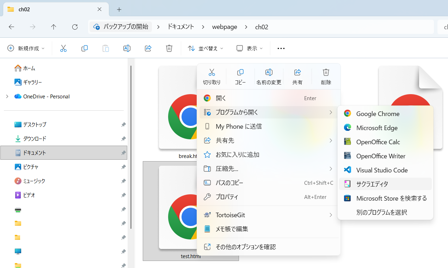The width and height of the screenshot is (448, 268).
Task: Select ダウンロード in the navigation pane
Action: 35,139
